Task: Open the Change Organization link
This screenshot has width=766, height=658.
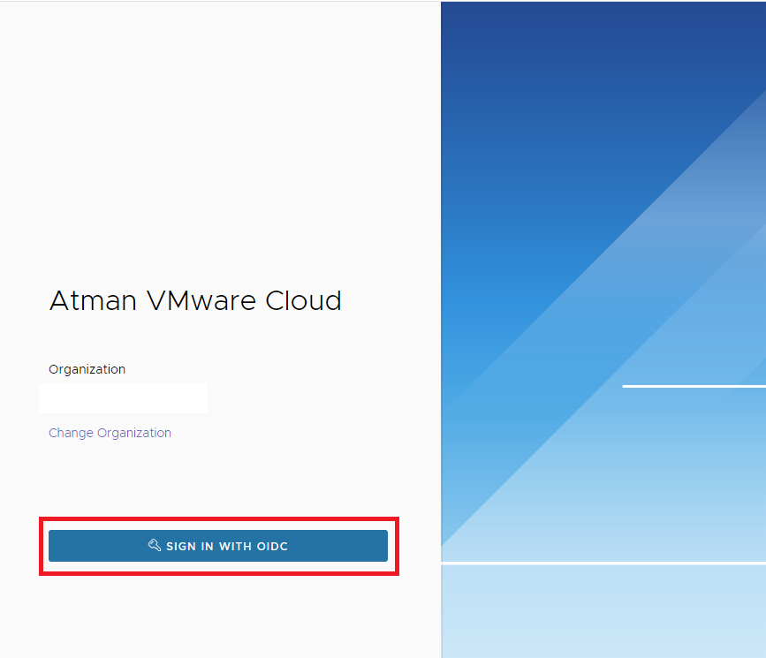Action: [x=110, y=433]
